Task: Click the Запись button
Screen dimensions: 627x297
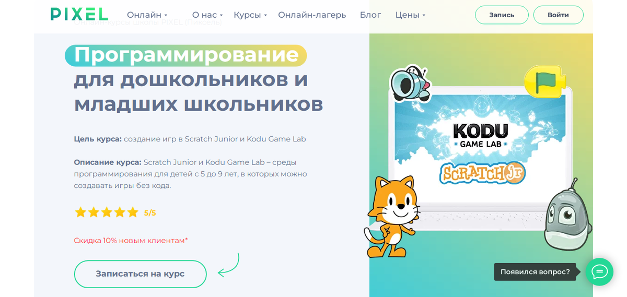Action: click(x=502, y=15)
